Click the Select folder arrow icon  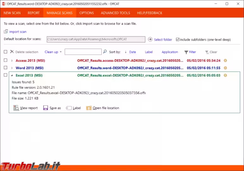150,39
